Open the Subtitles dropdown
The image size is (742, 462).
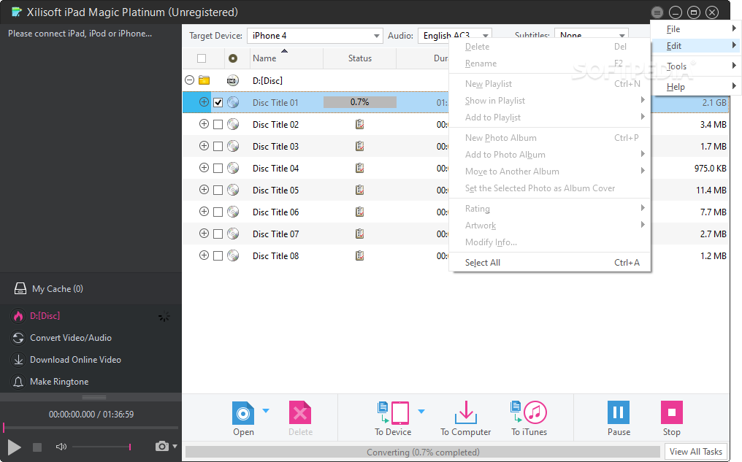click(591, 36)
